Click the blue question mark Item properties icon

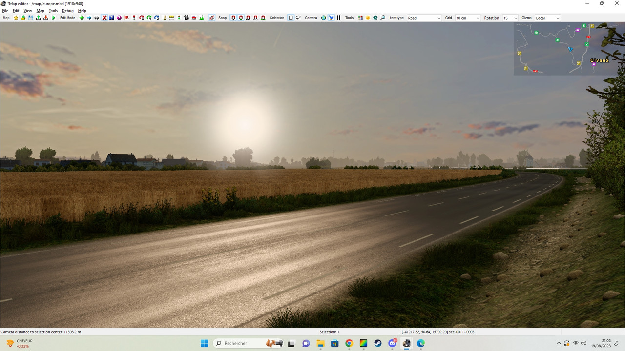[x=112, y=18]
